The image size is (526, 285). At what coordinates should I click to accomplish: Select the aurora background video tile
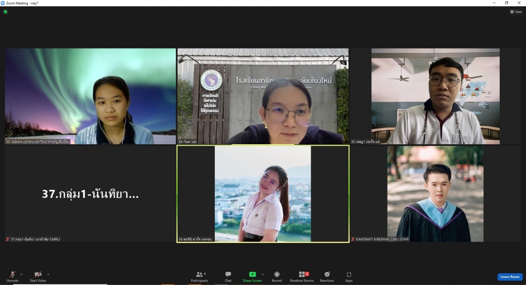click(90, 96)
